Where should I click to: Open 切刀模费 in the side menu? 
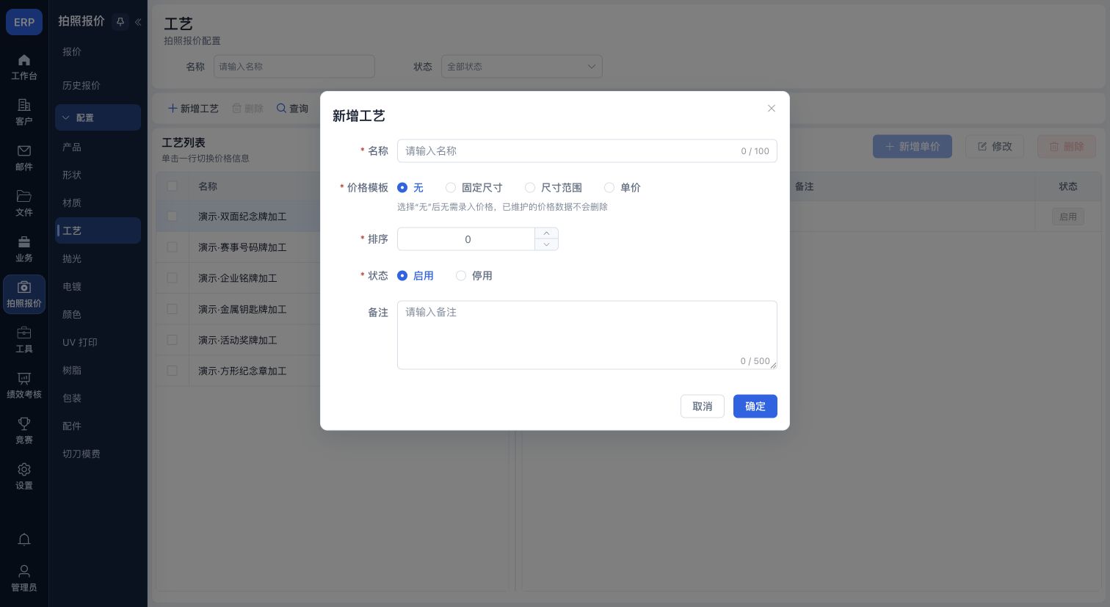click(98, 454)
